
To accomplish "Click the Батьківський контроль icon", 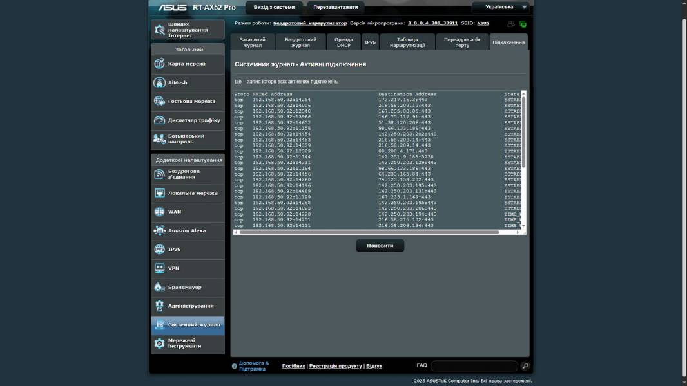I will 159,139.
